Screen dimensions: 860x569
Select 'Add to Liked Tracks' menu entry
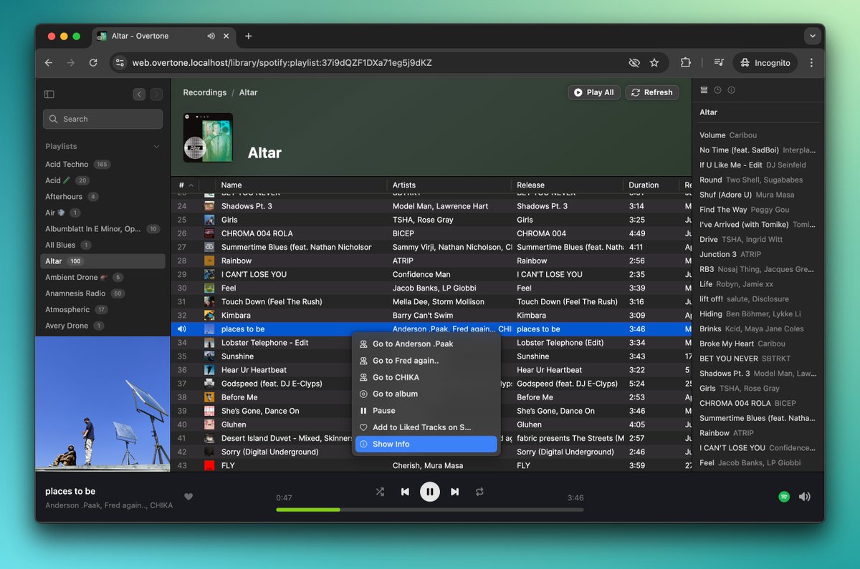pyautogui.click(x=426, y=427)
